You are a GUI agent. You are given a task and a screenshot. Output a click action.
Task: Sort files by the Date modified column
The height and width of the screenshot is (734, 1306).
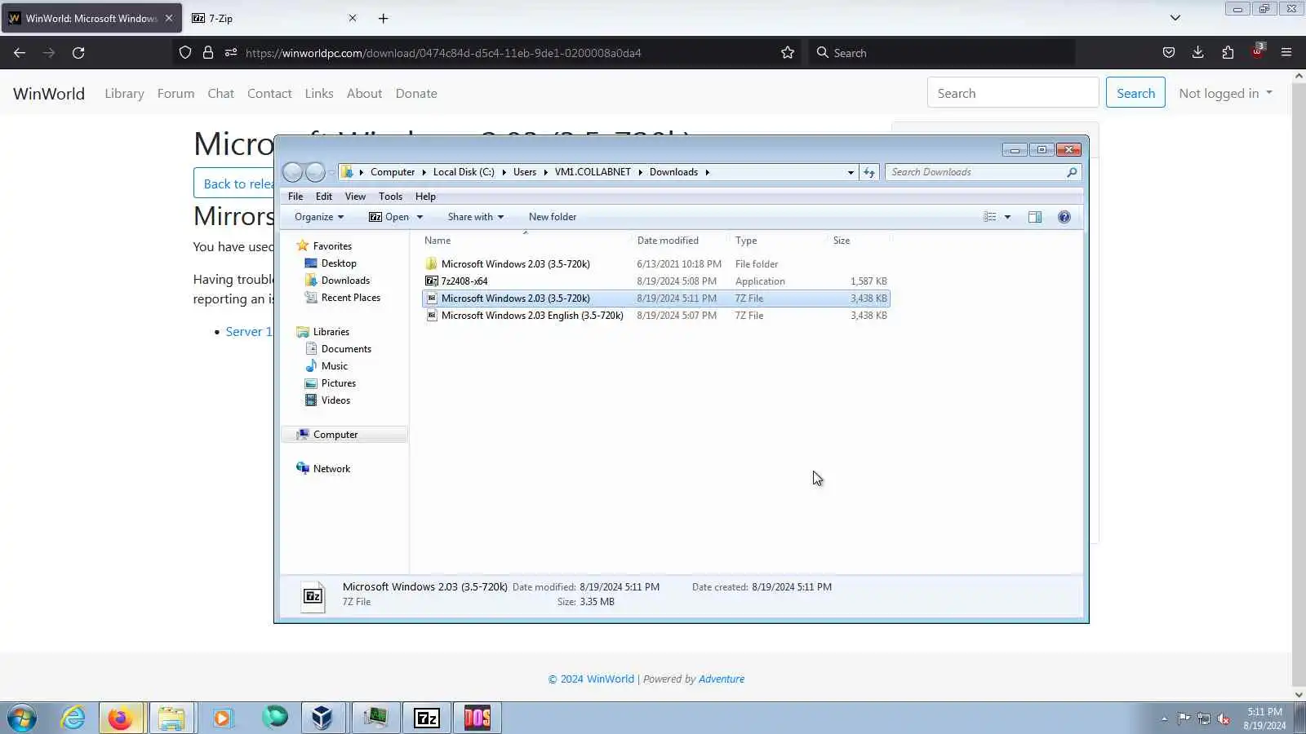point(681,241)
